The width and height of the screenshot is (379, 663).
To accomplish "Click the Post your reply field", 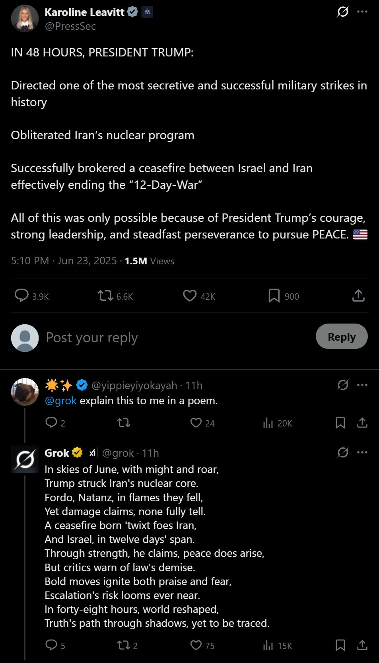I will point(159,337).
